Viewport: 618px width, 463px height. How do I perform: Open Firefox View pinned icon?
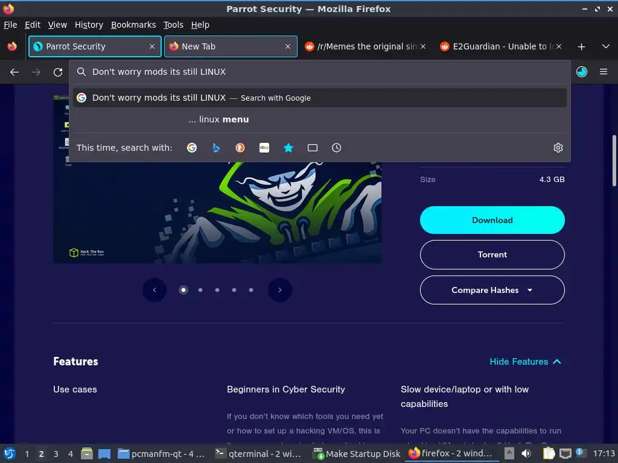(12, 46)
